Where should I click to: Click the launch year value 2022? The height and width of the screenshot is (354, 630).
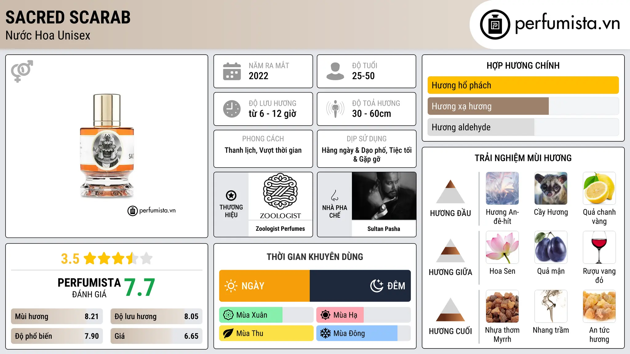pos(258,76)
